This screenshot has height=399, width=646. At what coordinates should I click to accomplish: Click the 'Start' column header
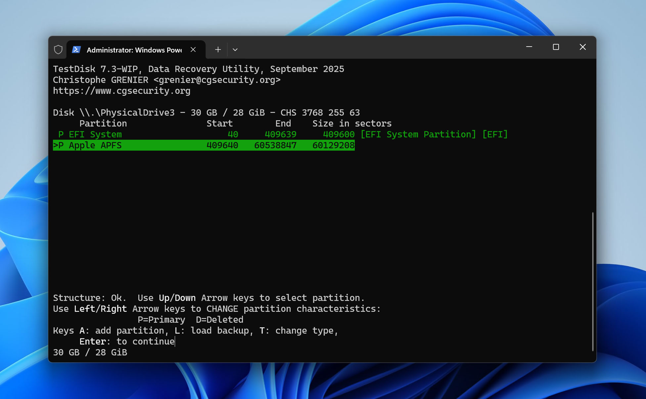(x=220, y=124)
